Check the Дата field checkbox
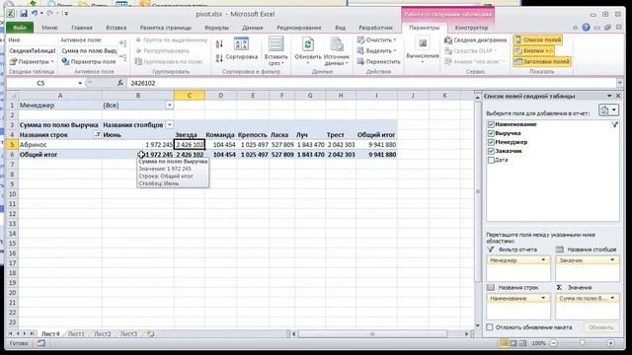Image resolution: width=632 pixels, height=355 pixels. pyautogui.click(x=491, y=160)
